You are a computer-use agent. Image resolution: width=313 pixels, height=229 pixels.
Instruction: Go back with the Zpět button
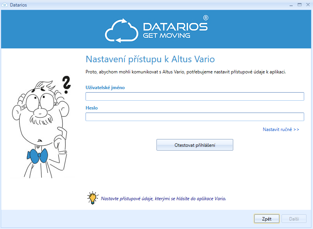267,219
